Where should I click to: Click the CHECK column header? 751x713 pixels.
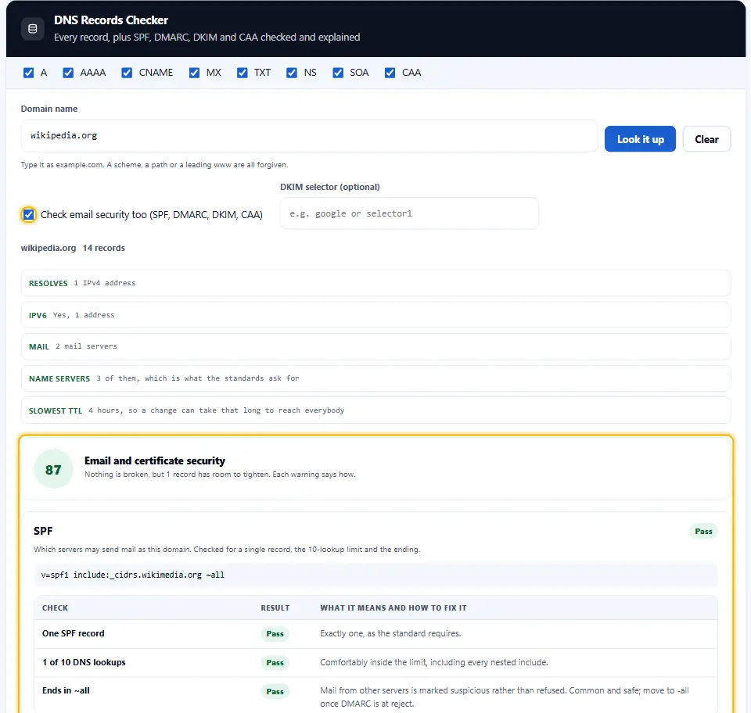pyautogui.click(x=55, y=607)
